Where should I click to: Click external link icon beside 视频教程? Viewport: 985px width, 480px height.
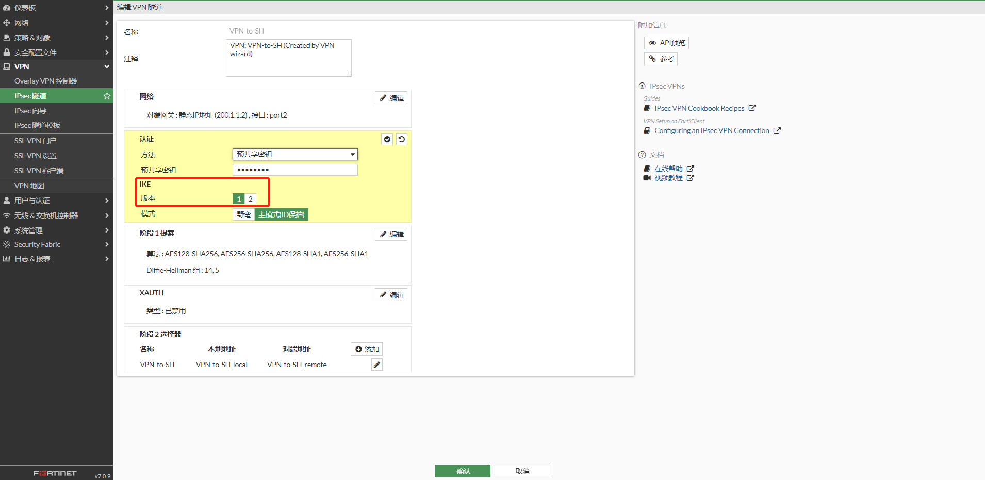pos(691,178)
